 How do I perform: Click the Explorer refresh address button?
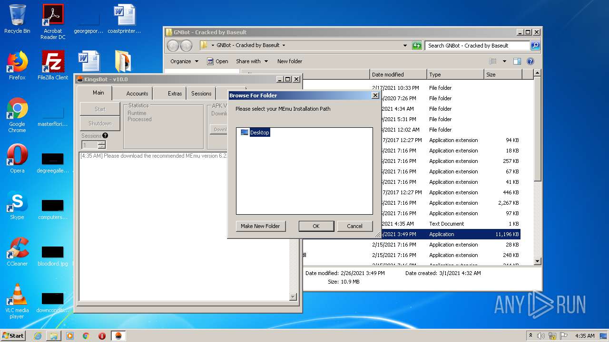tap(417, 46)
